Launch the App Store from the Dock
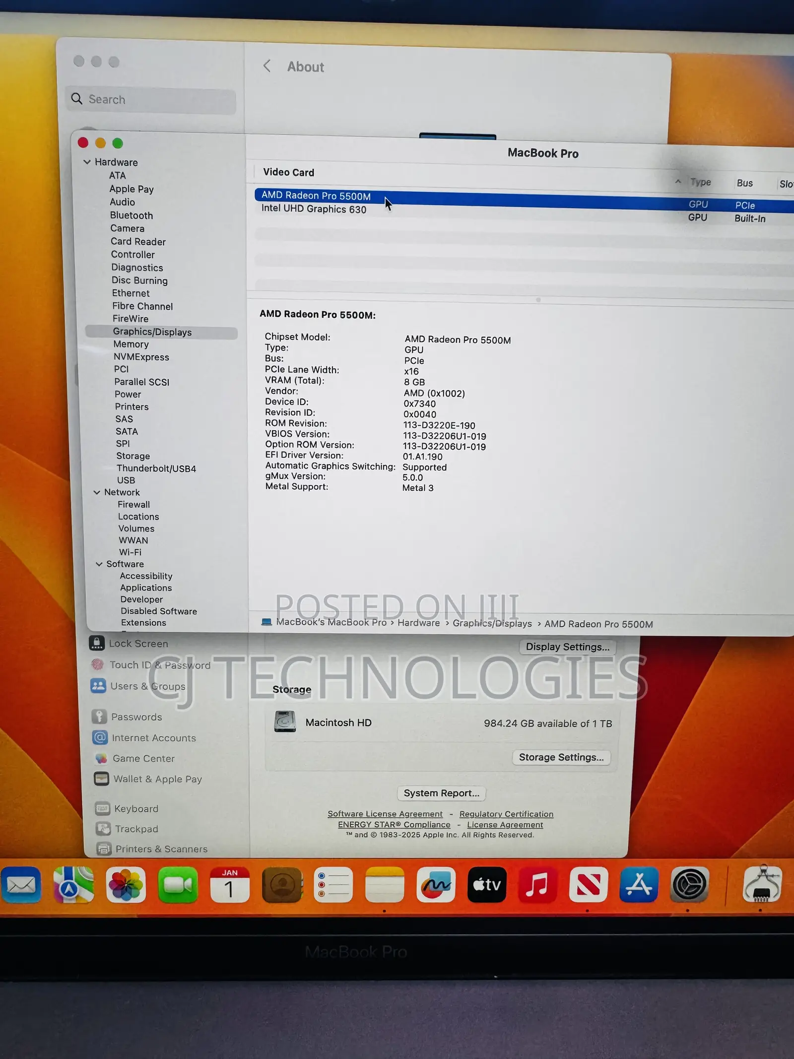Image resolution: width=794 pixels, height=1059 pixels. coord(639,885)
